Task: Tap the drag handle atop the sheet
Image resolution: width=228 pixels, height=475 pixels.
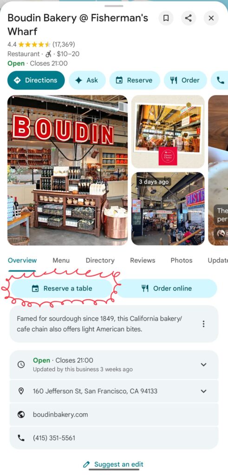Action: pos(114,6)
